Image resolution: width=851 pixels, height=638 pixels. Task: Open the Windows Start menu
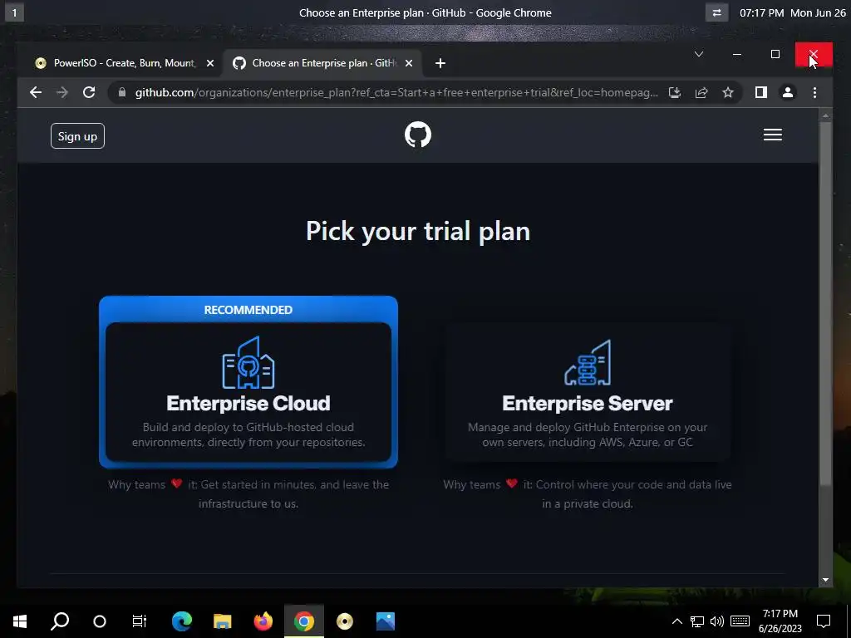(20, 621)
